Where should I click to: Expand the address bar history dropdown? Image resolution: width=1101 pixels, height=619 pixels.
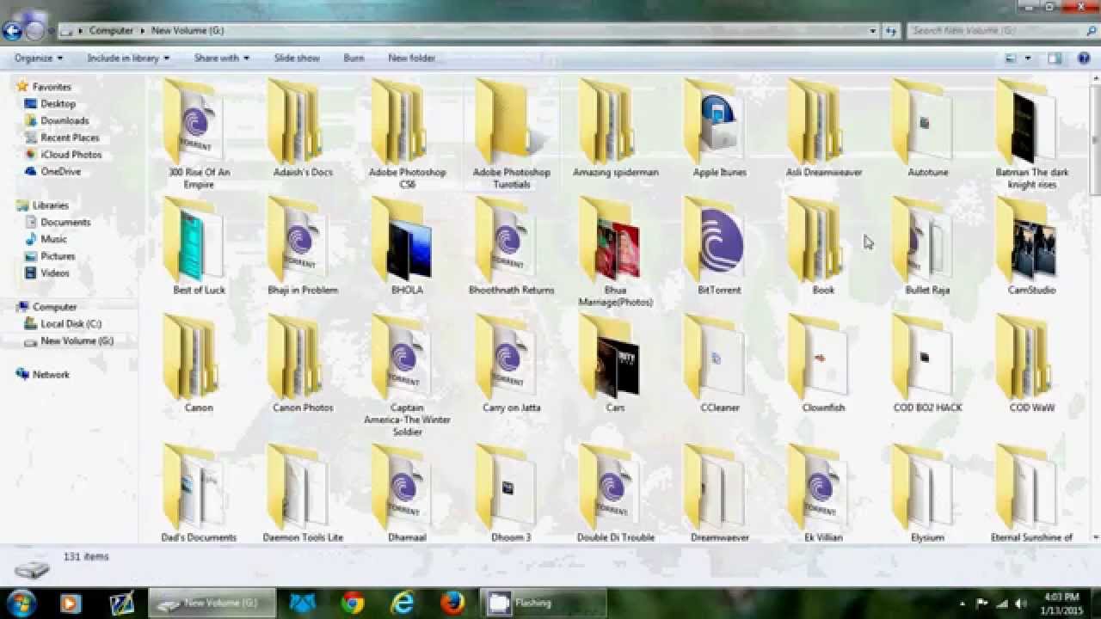873,31
